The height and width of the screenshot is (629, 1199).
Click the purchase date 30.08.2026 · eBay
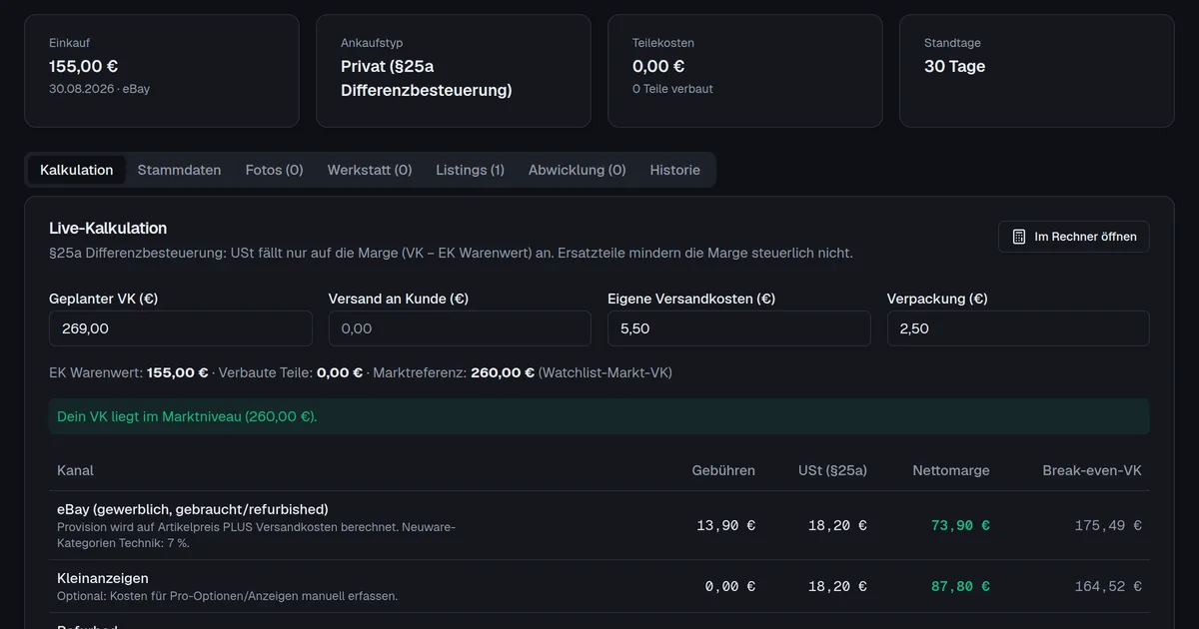click(100, 89)
